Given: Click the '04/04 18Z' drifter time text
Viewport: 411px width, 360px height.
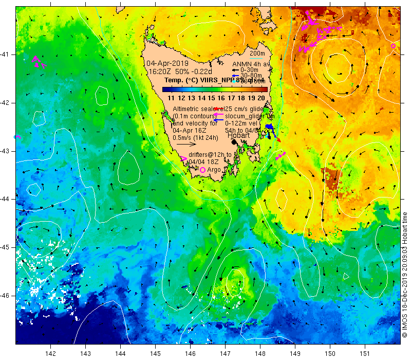Looking at the screenshot, I should (x=203, y=162).
